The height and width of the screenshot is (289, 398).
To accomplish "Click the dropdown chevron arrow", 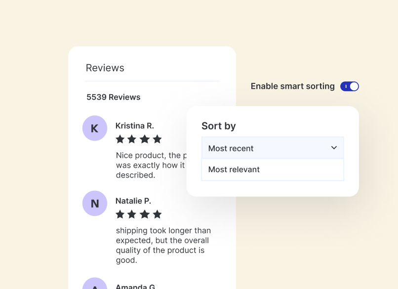I will (334, 148).
